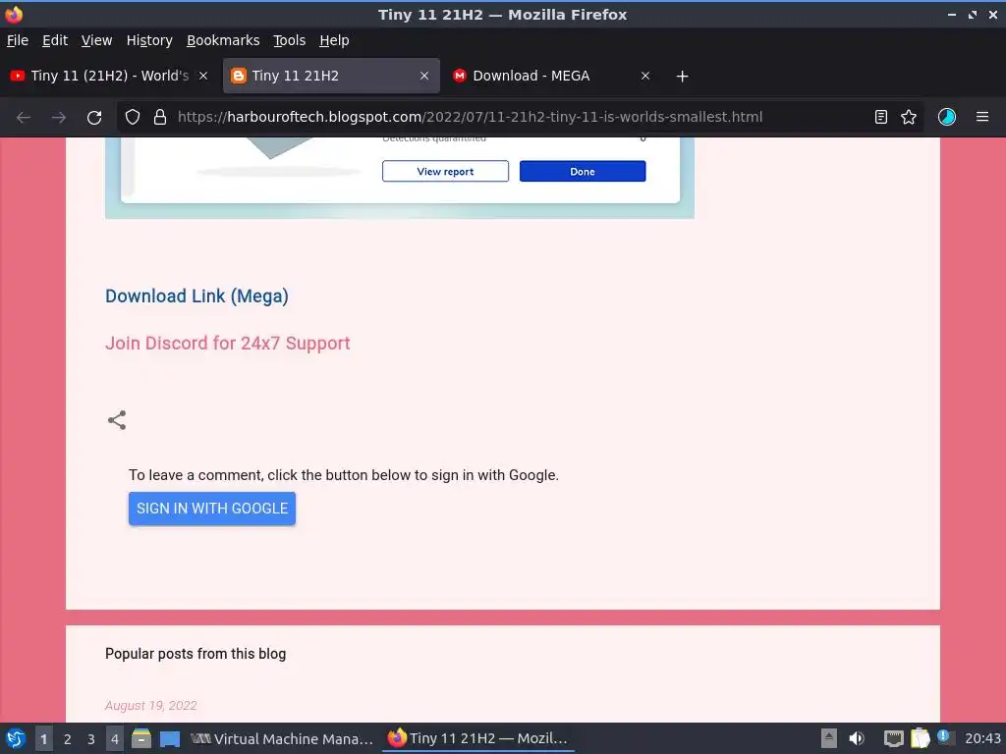Switch to workspace 2 on the panel
This screenshot has width=1006, height=754.
68,739
